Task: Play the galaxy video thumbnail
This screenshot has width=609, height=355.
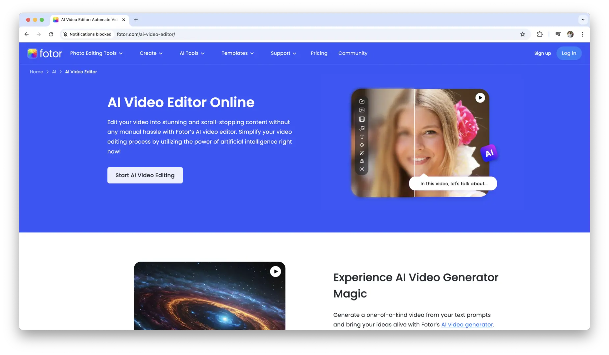Action: (x=275, y=272)
